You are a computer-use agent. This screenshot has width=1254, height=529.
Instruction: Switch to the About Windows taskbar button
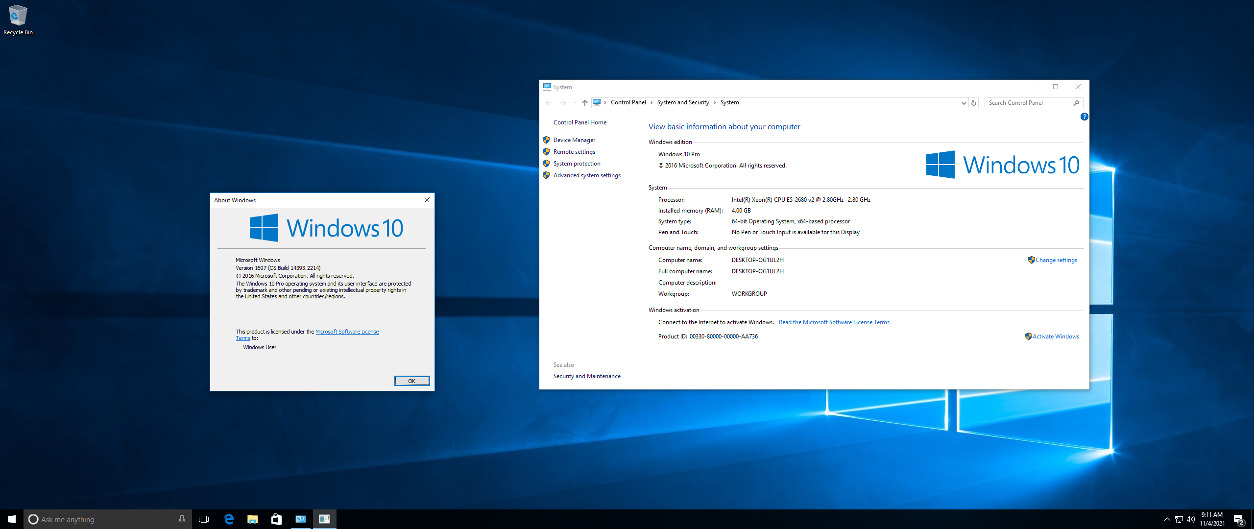324,519
